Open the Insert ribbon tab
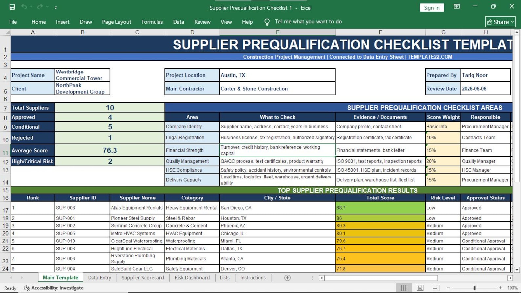Screen dimensions: 521x293 [63, 22]
